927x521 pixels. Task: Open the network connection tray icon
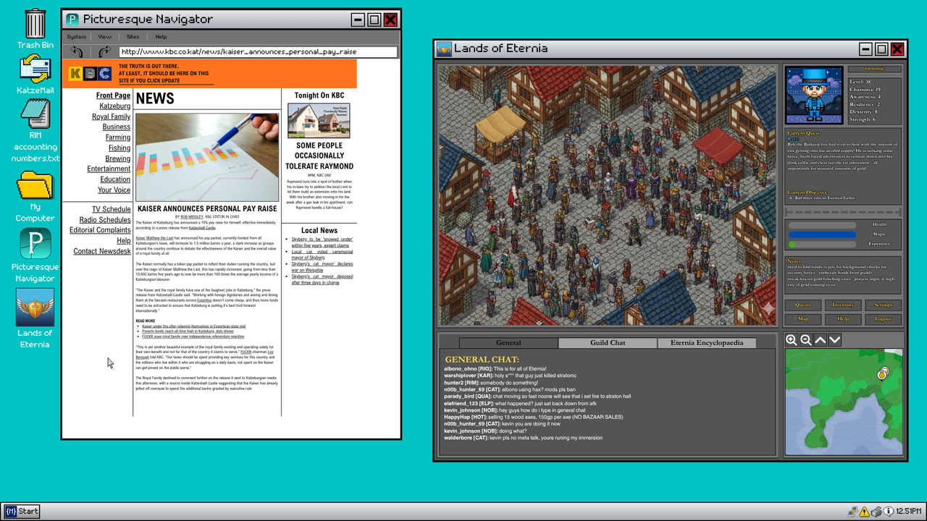click(x=853, y=512)
